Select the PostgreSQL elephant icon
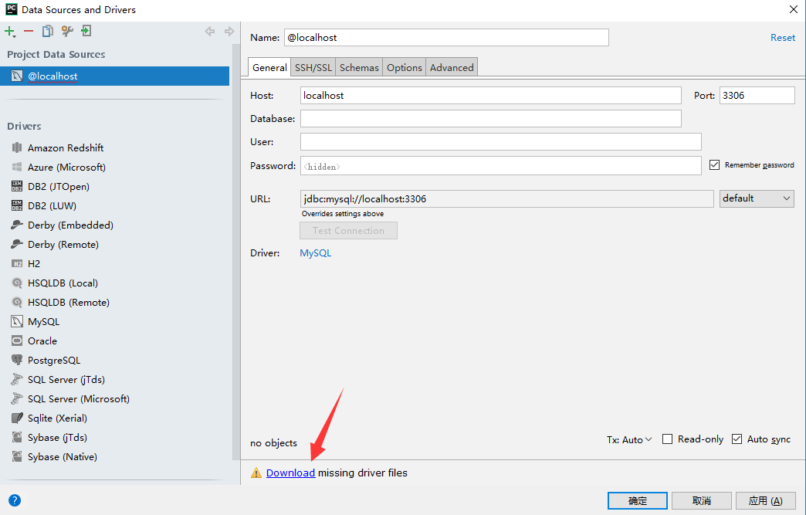The height and width of the screenshot is (515, 806). (x=17, y=360)
